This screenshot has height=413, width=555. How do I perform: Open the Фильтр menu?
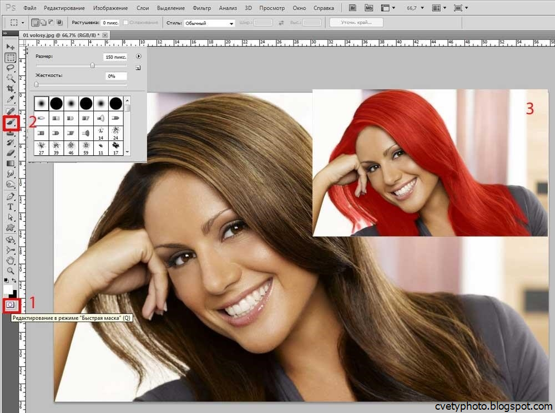tap(202, 8)
